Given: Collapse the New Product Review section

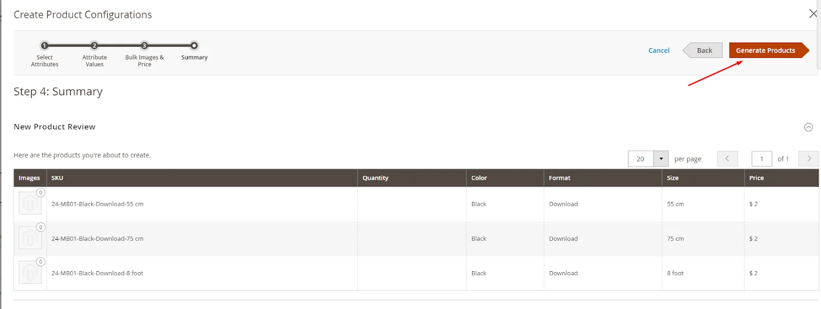Looking at the screenshot, I should tap(808, 127).
